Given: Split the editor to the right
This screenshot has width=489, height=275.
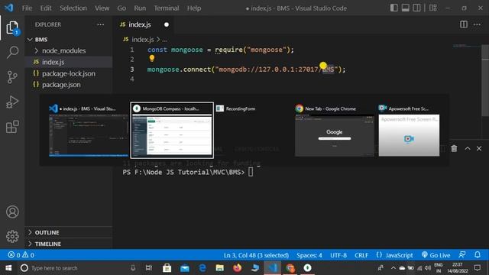Looking at the screenshot, I should (x=464, y=24).
